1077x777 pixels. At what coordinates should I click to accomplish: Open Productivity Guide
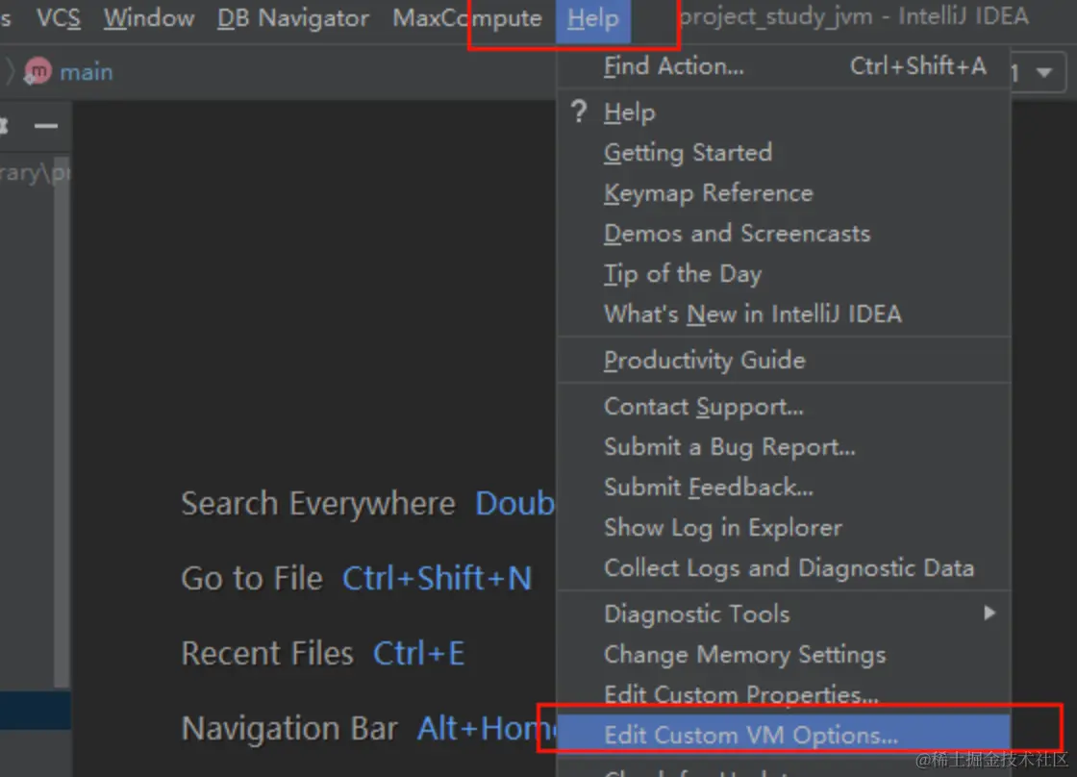[x=784, y=360]
